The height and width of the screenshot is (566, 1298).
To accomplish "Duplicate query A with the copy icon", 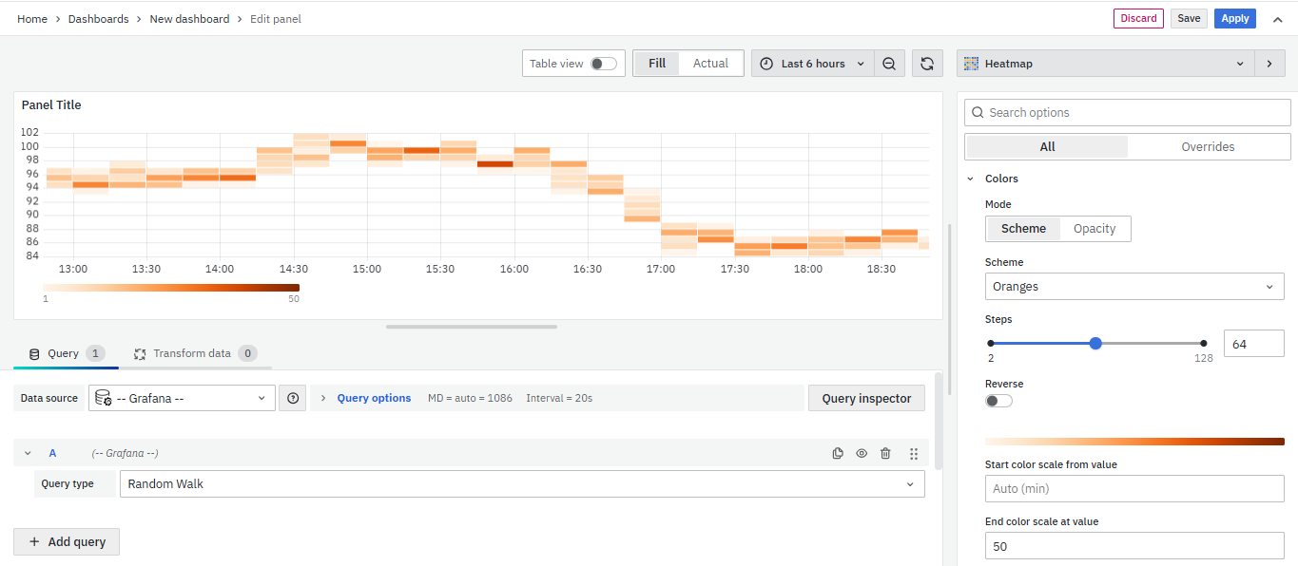I will (x=838, y=454).
